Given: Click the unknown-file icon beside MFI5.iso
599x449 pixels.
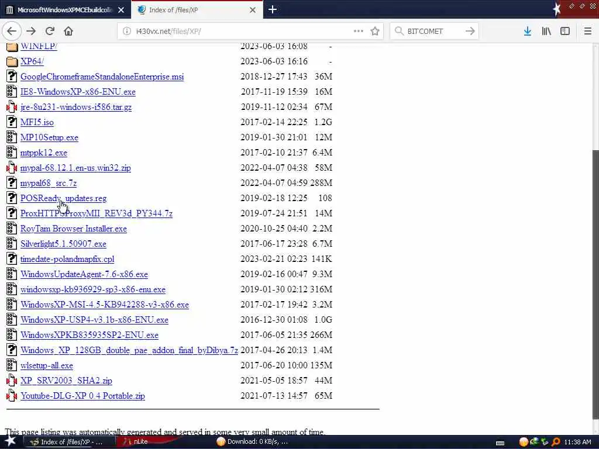Looking at the screenshot, I should 12,122.
